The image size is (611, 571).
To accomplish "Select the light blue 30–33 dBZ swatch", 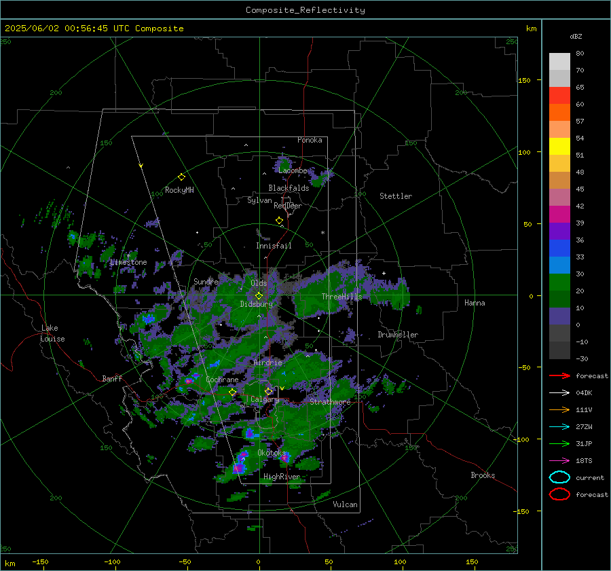I will [x=559, y=265].
